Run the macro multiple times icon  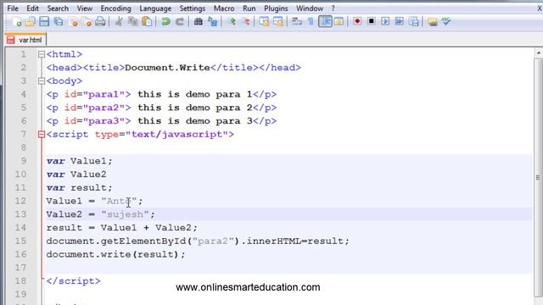[400, 22]
